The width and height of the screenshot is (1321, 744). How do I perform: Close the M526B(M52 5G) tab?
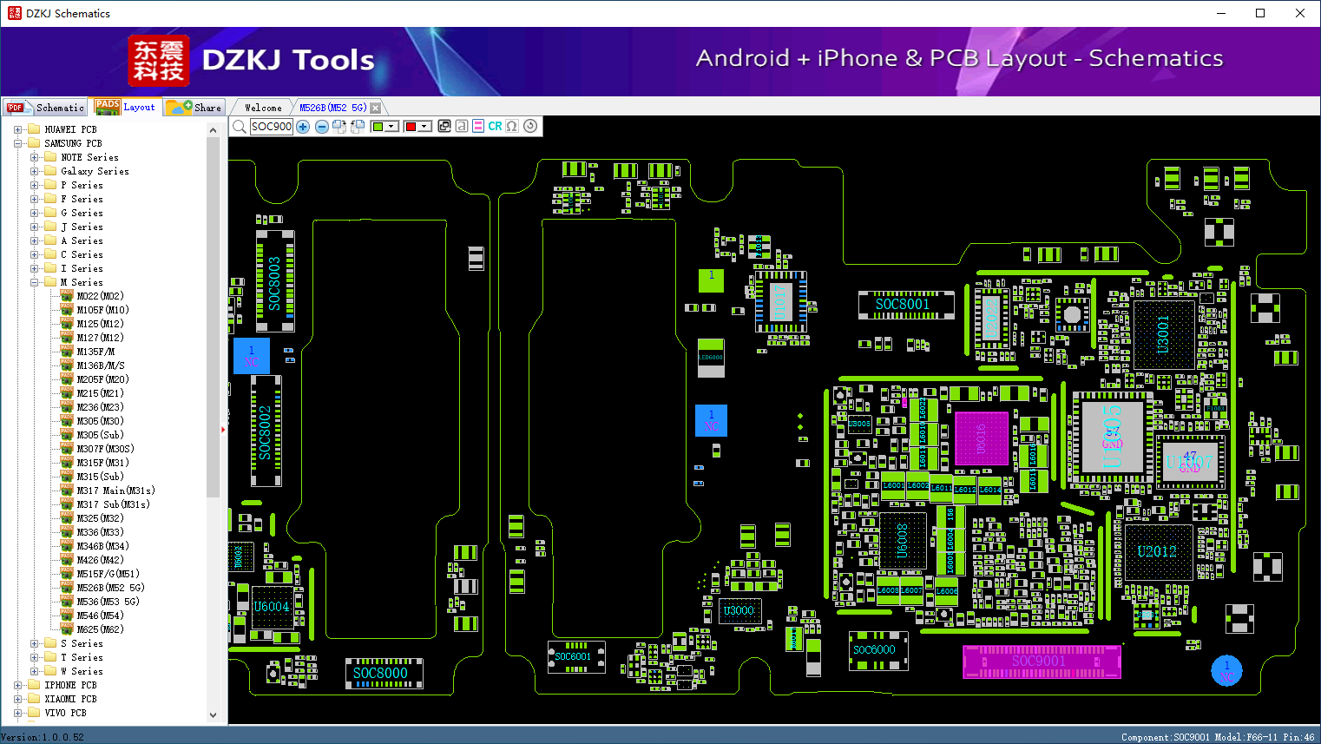coord(376,108)
